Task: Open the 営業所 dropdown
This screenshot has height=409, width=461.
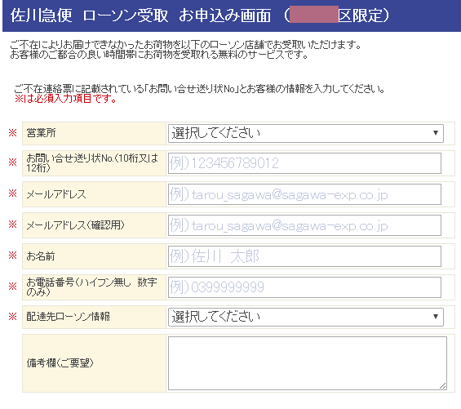Action: click(x=306, y=133)
